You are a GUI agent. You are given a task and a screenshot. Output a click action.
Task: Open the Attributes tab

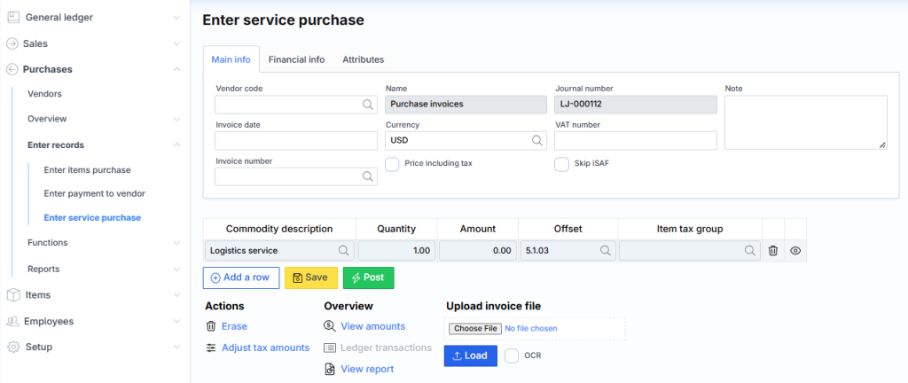[x=363, y=59]
